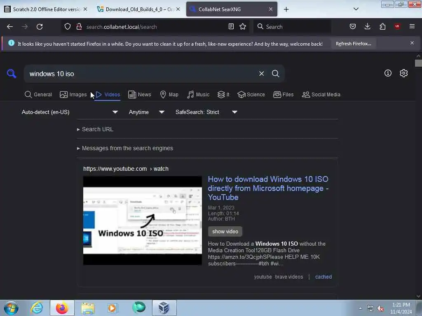The image size is (422, 316).
Task: Go back with the browser back arrow
Action: point(10,27)
